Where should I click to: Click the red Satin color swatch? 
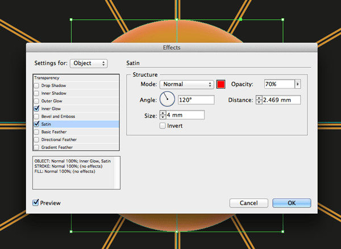click(x=221, y=84)
